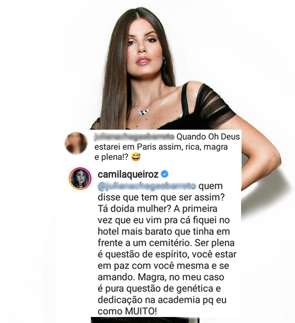Screen dimensions: 295x323
Task: Click the text 'Quando Oh Deus'
Action: 208,137
